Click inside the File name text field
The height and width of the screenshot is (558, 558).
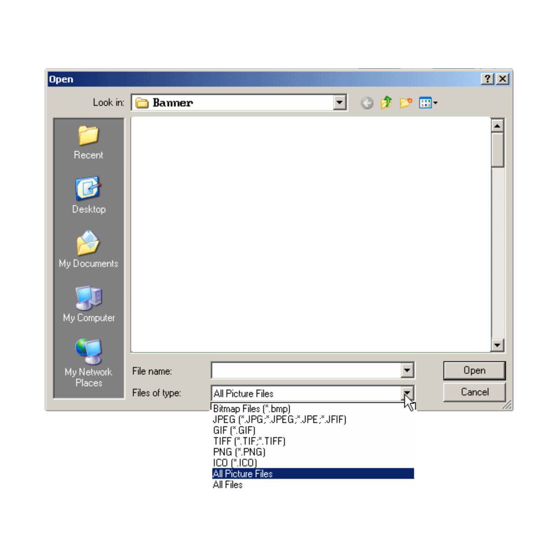coord(306,371)
